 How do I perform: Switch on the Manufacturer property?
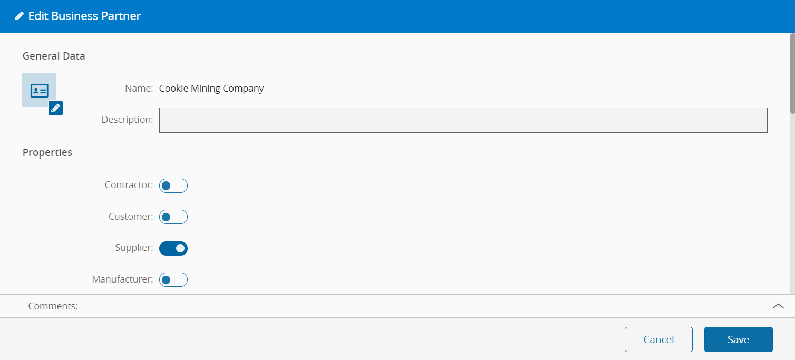(173, 279)
